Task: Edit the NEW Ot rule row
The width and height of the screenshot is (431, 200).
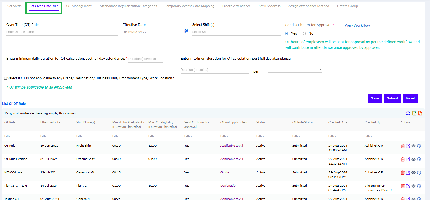Action: pos(408,173)
